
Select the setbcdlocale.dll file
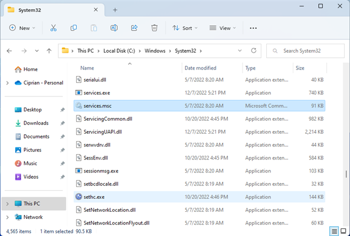point(199,184)
